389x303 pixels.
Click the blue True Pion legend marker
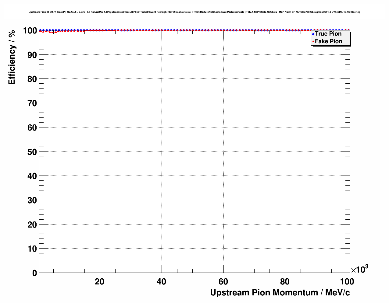313,34
